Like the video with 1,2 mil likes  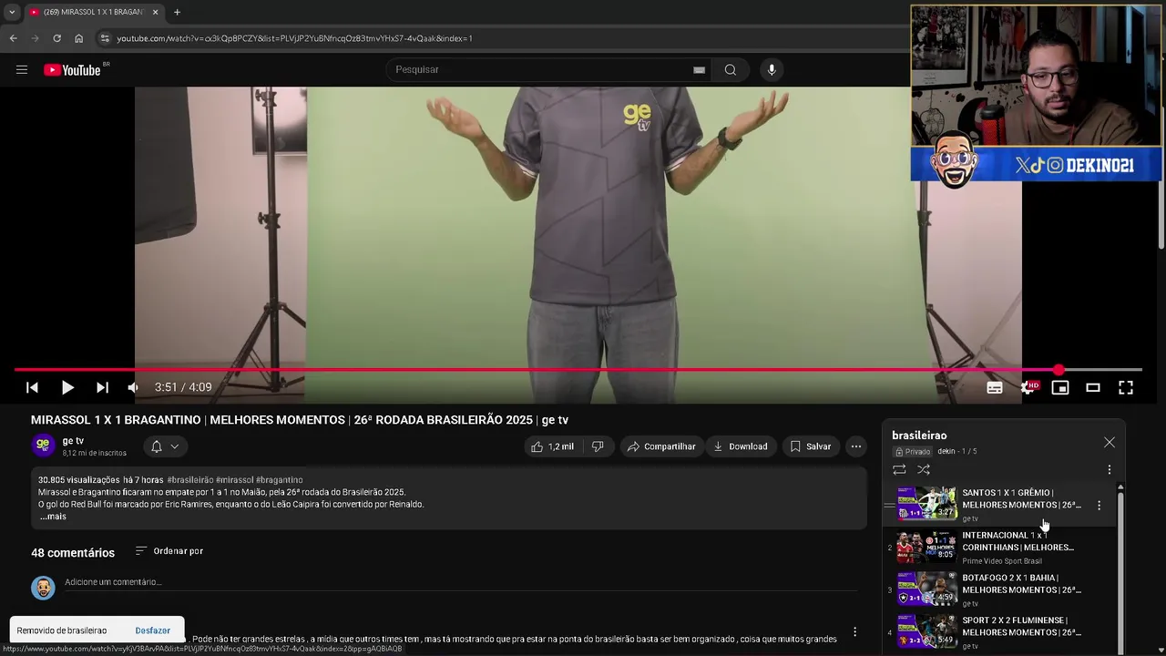pos(553,446)
